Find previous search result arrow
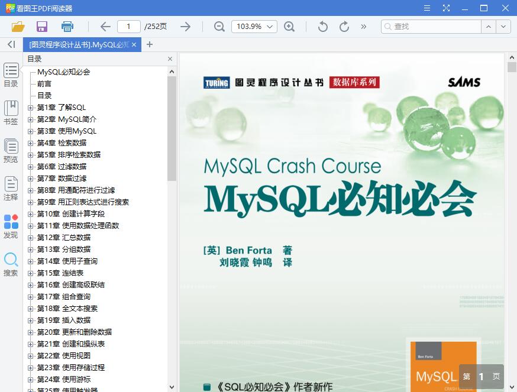 pyautogui.click(x=489, y=27)
